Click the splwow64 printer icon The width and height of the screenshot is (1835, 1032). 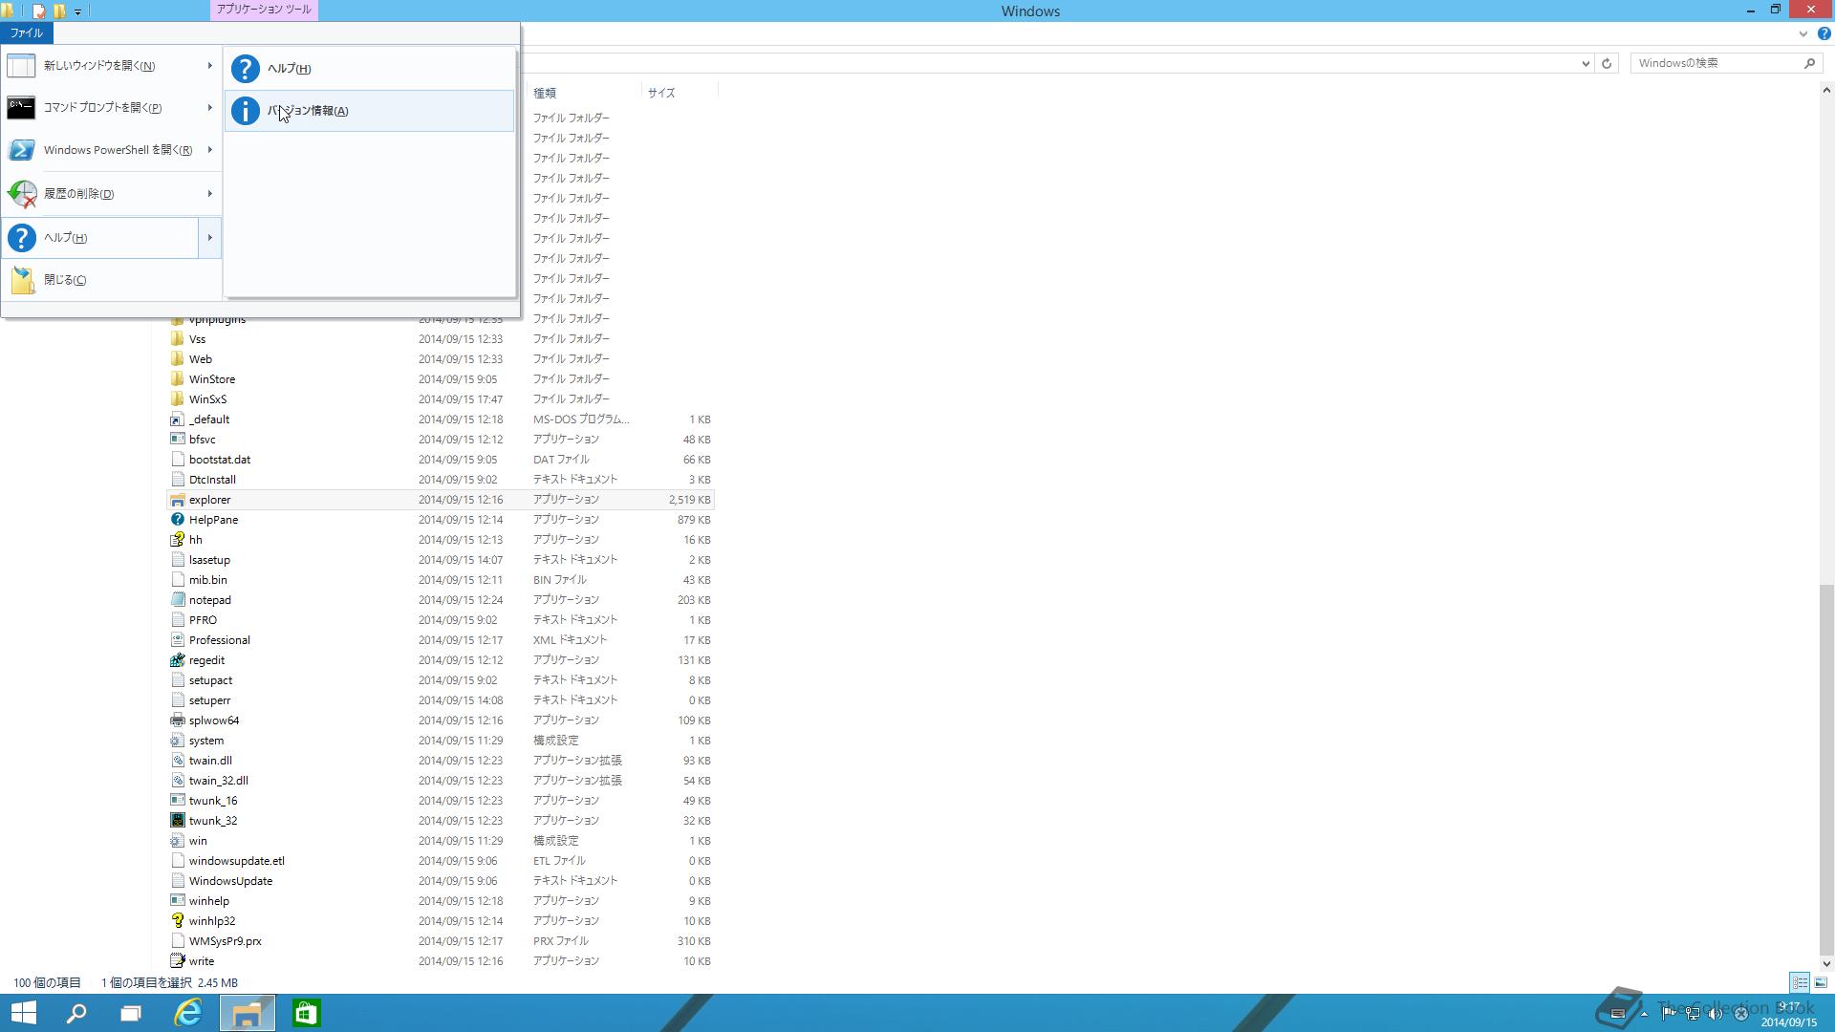coord(177,720)
